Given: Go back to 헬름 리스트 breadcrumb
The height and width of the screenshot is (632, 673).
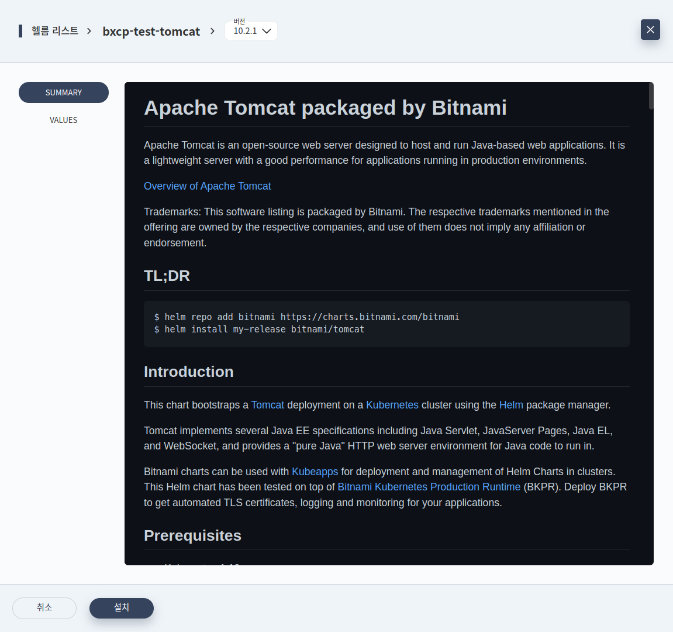Looking at the screenshot, I should [x=55, y=31].
